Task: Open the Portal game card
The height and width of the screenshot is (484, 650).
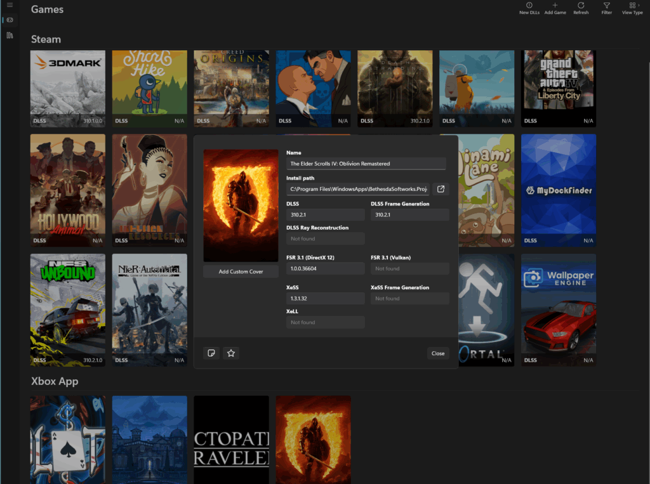Action: click(x=487, y=310)
